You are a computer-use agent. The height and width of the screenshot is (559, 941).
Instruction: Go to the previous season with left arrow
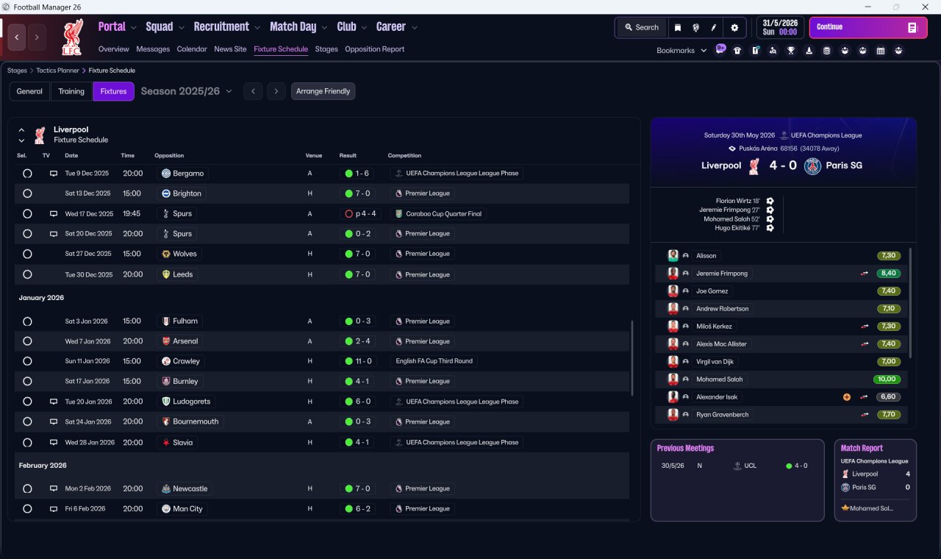(x=253, y=91)
